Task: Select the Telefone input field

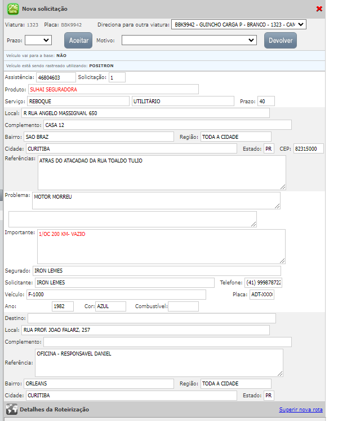Action: coord(263,282)
